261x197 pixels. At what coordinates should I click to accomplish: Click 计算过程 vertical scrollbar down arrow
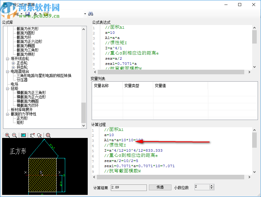pos(254,172)
